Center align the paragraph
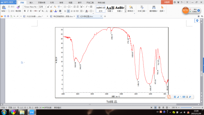204x115 pixels. [68, 11]
